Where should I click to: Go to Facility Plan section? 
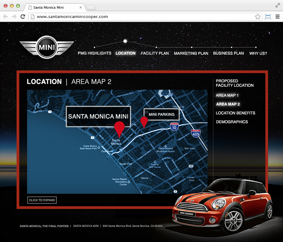point(155,53)
